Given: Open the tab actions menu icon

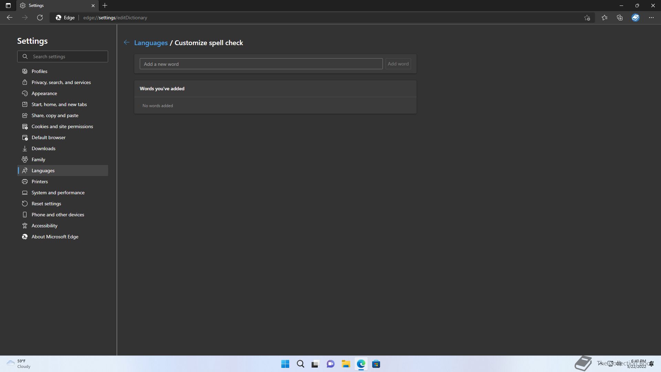Looking at the screenshot, I should (x=8, y=6).
